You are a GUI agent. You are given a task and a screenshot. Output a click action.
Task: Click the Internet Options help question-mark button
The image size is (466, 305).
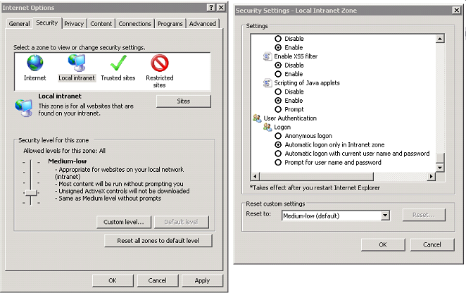[210, 8]
